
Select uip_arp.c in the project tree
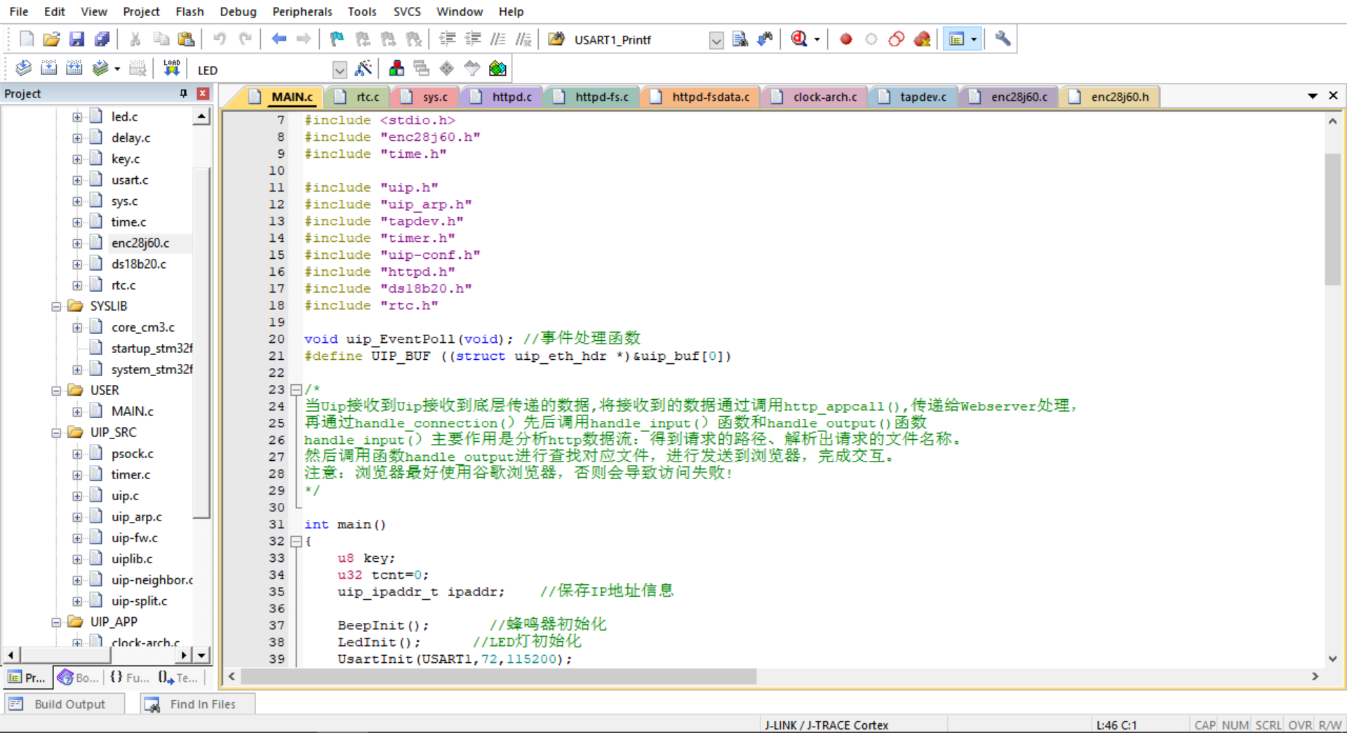[136, 517]
